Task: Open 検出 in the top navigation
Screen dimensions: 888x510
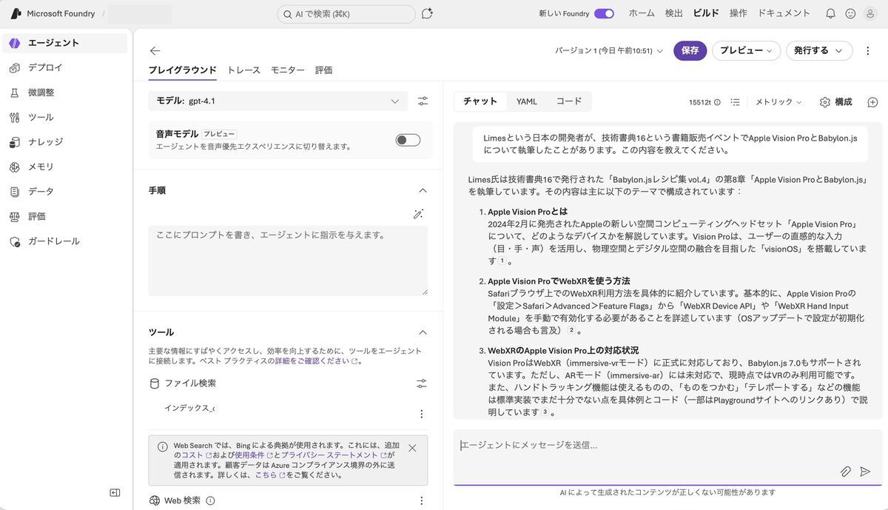Action: pyautogui.click(x=674, y=13)
